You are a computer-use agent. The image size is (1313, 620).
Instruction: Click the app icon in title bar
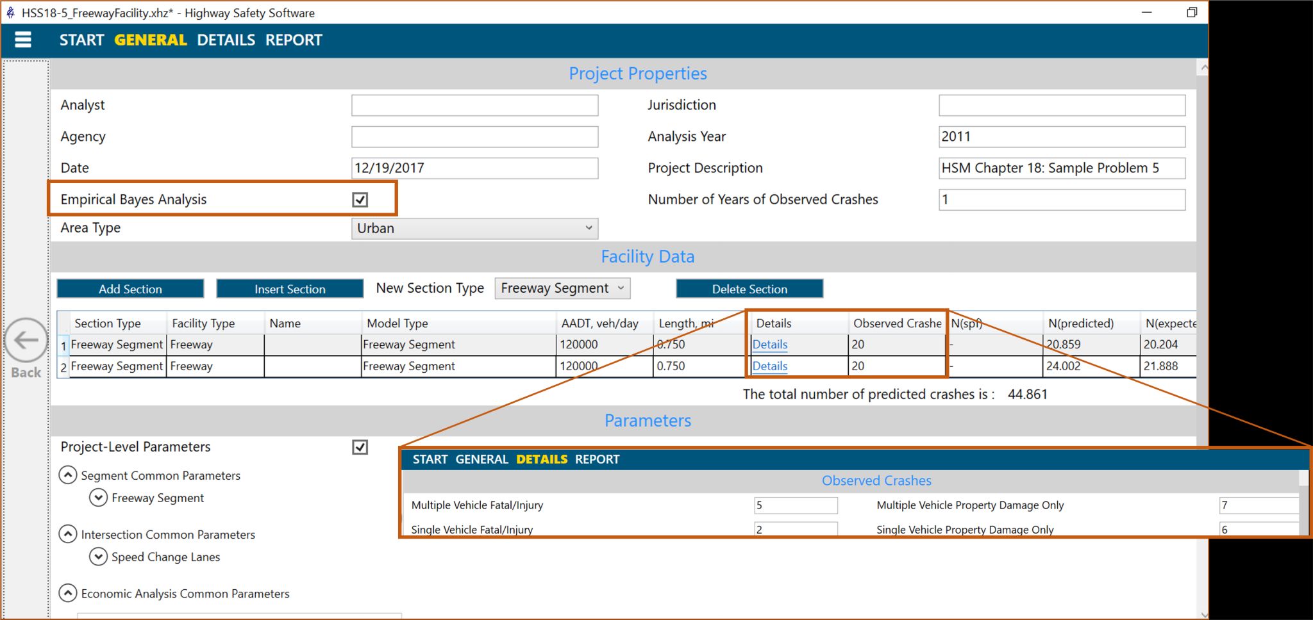10,13
